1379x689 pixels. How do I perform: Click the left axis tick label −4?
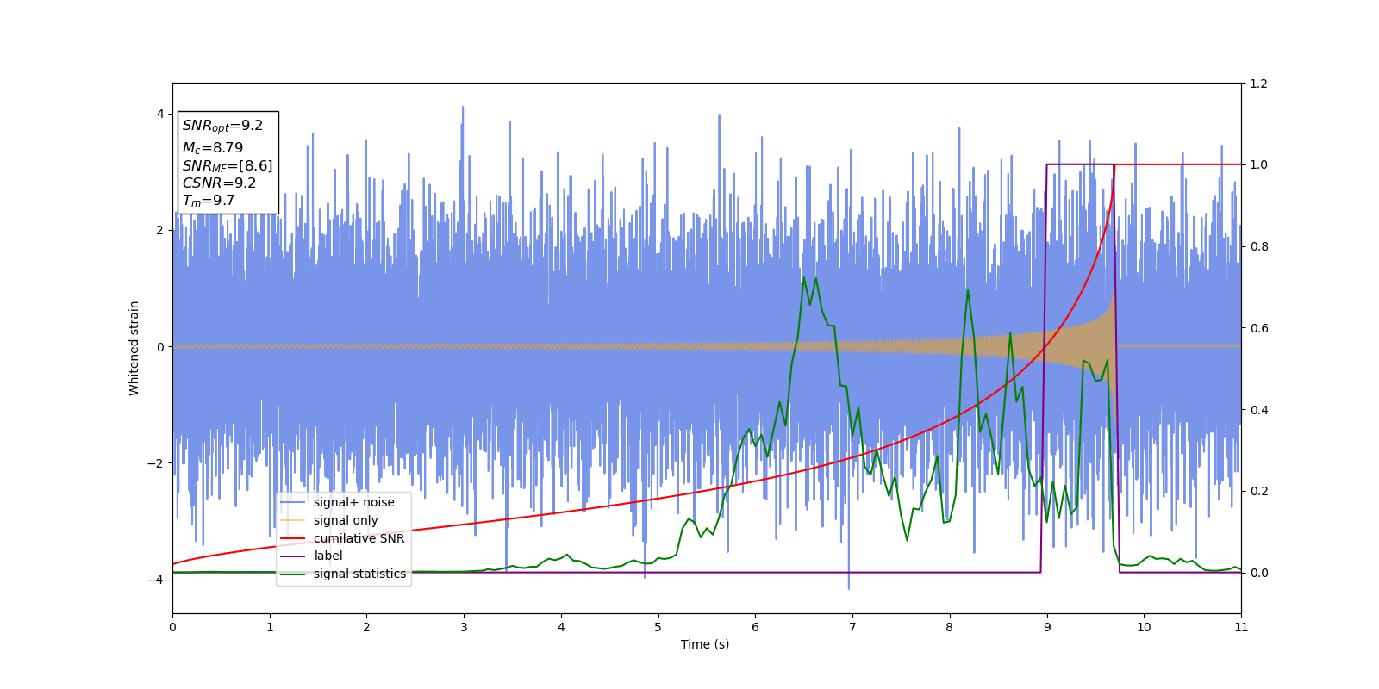point(155,580)
